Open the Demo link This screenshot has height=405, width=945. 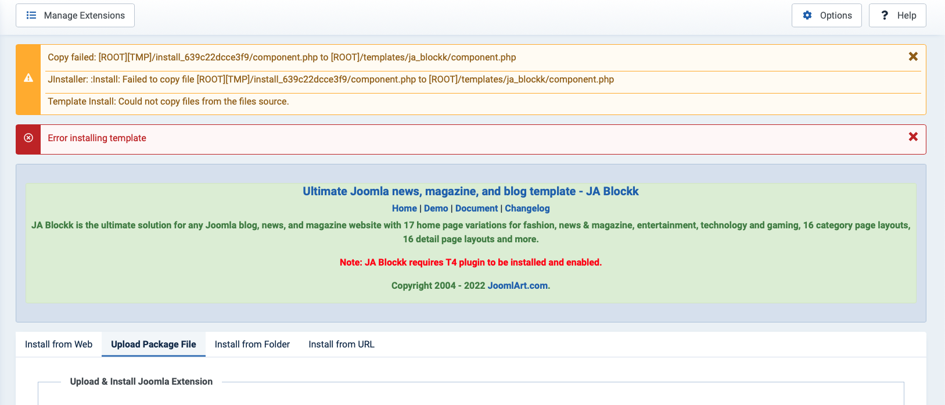436,208
